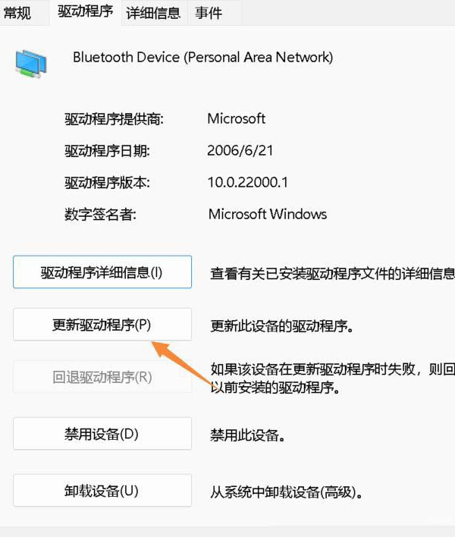
Task: Click the driver date 2006/6/21
Action: point(240,150)
